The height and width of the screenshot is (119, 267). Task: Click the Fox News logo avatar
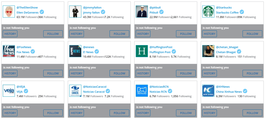pyautogui.click(x=9, y=51)
